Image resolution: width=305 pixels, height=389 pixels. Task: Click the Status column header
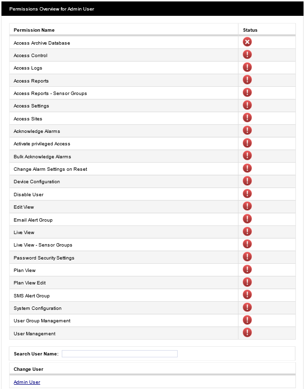pos(250,30)
